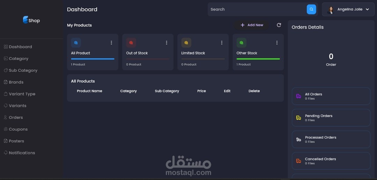
Task: Click the Brands sidebar icon
Action: point(6,82)
